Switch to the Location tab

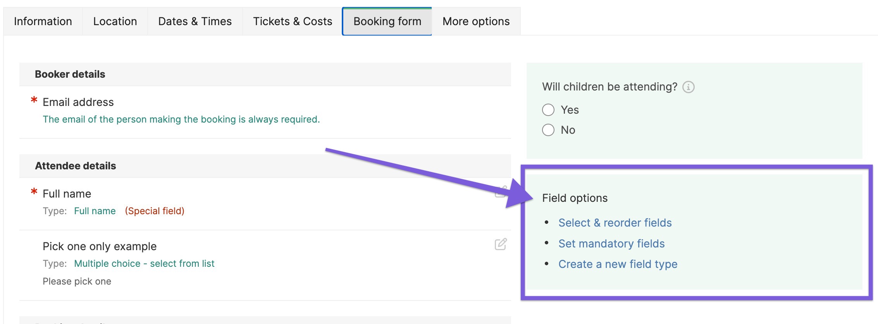tap(115, 21)
